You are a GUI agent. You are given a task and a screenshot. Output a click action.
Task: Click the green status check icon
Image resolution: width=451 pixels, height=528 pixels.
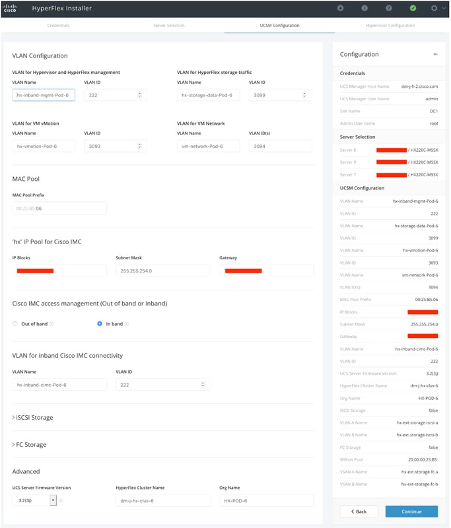click(x=413, y=8)
